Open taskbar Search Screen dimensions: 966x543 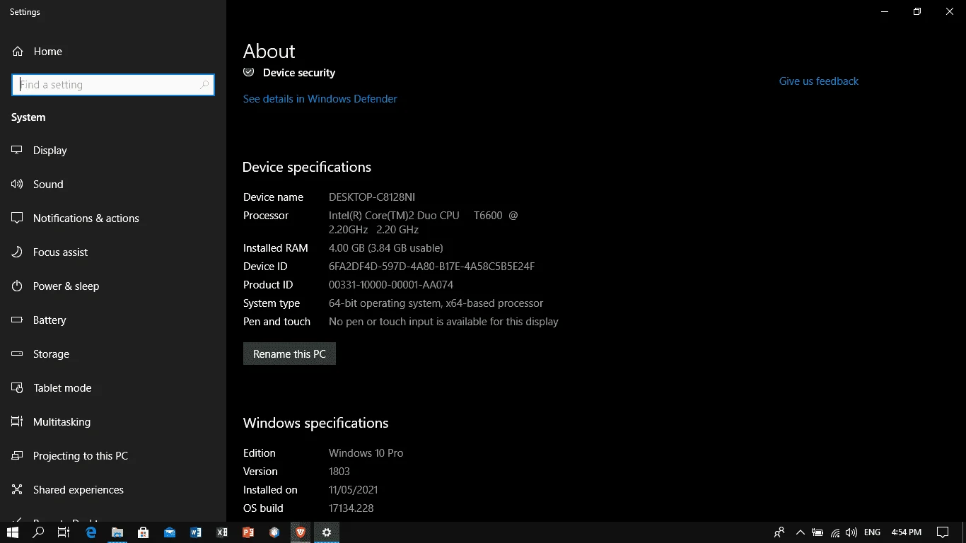[39, 532]
